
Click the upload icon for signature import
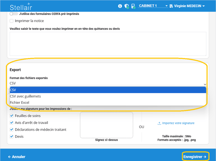pos(159,123)
